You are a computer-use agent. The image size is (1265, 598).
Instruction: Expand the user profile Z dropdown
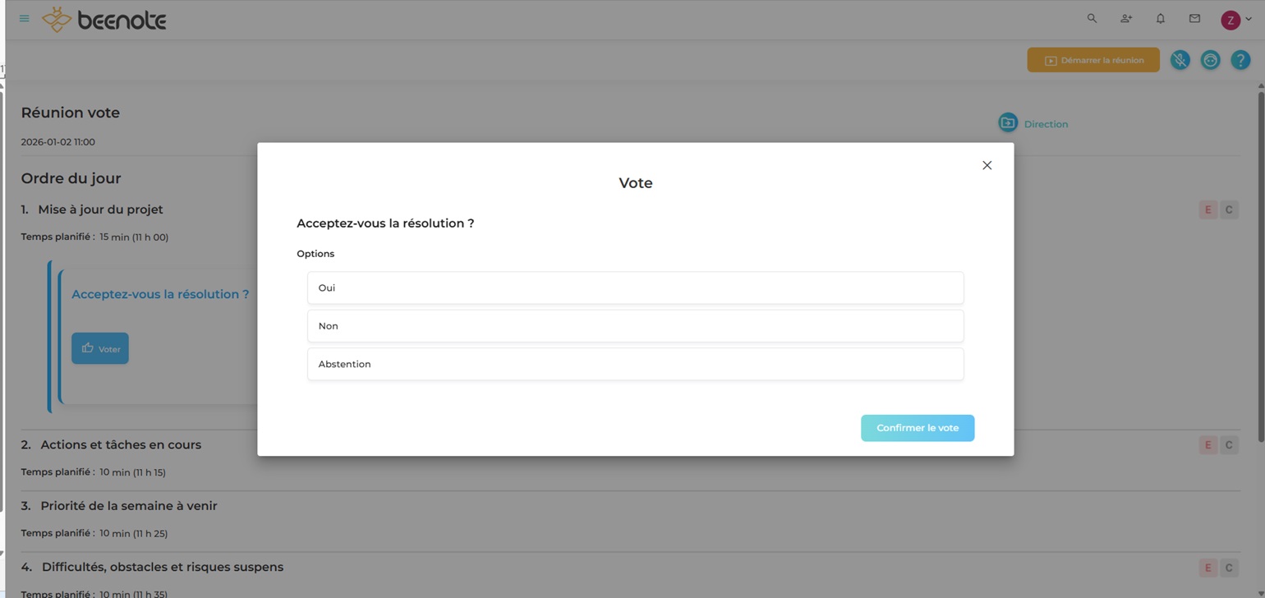click(1235, 20)
